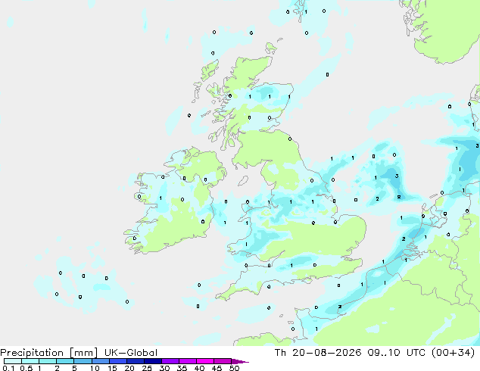Pick the 10–15 mm blue legend swatch
The width and height of the screenshot is (480, 371).
click(x=100, y=361)
